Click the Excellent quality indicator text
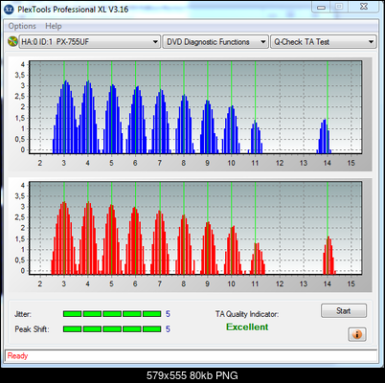This screenshot has height=383, width=385. (247, 327)
